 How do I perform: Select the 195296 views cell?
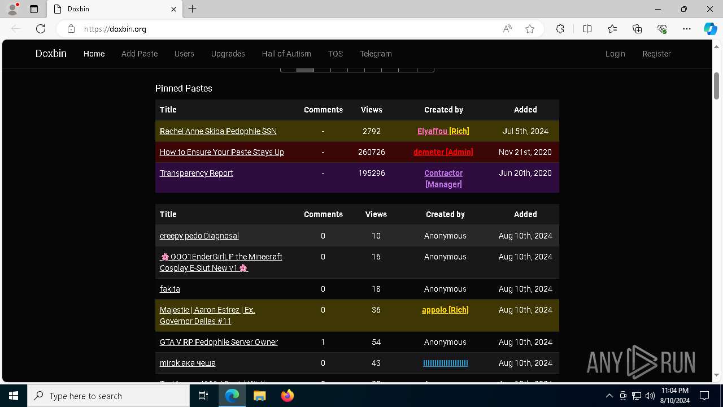tap(372, 173)
